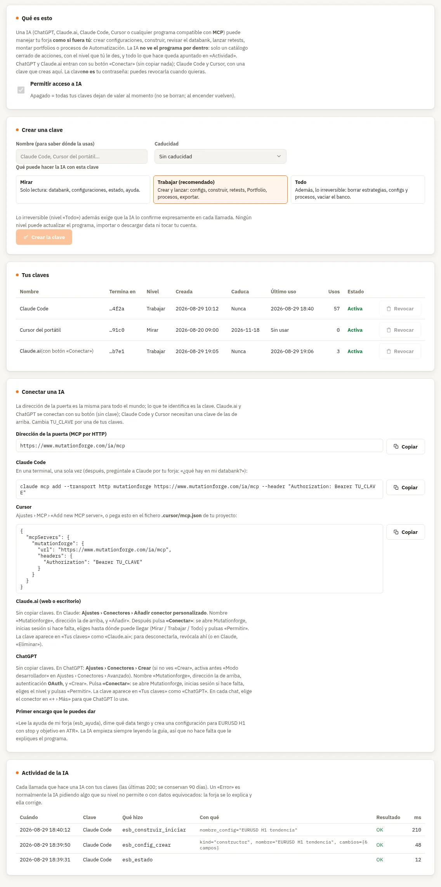Click the Nombre column header in Tus claves
Screen dimensions: 441x887
(x=29, y=292)
